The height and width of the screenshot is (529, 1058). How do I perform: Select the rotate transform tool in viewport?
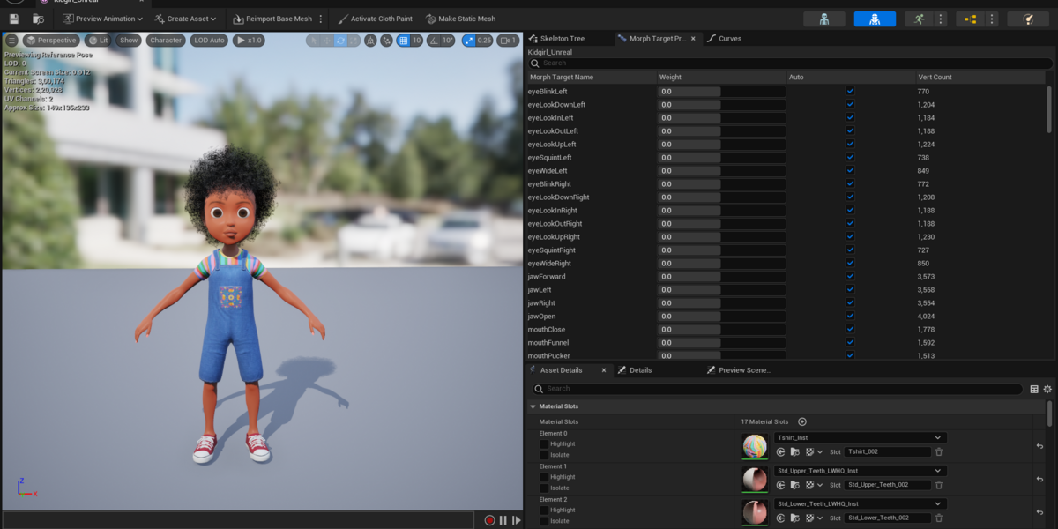(340, 41)
